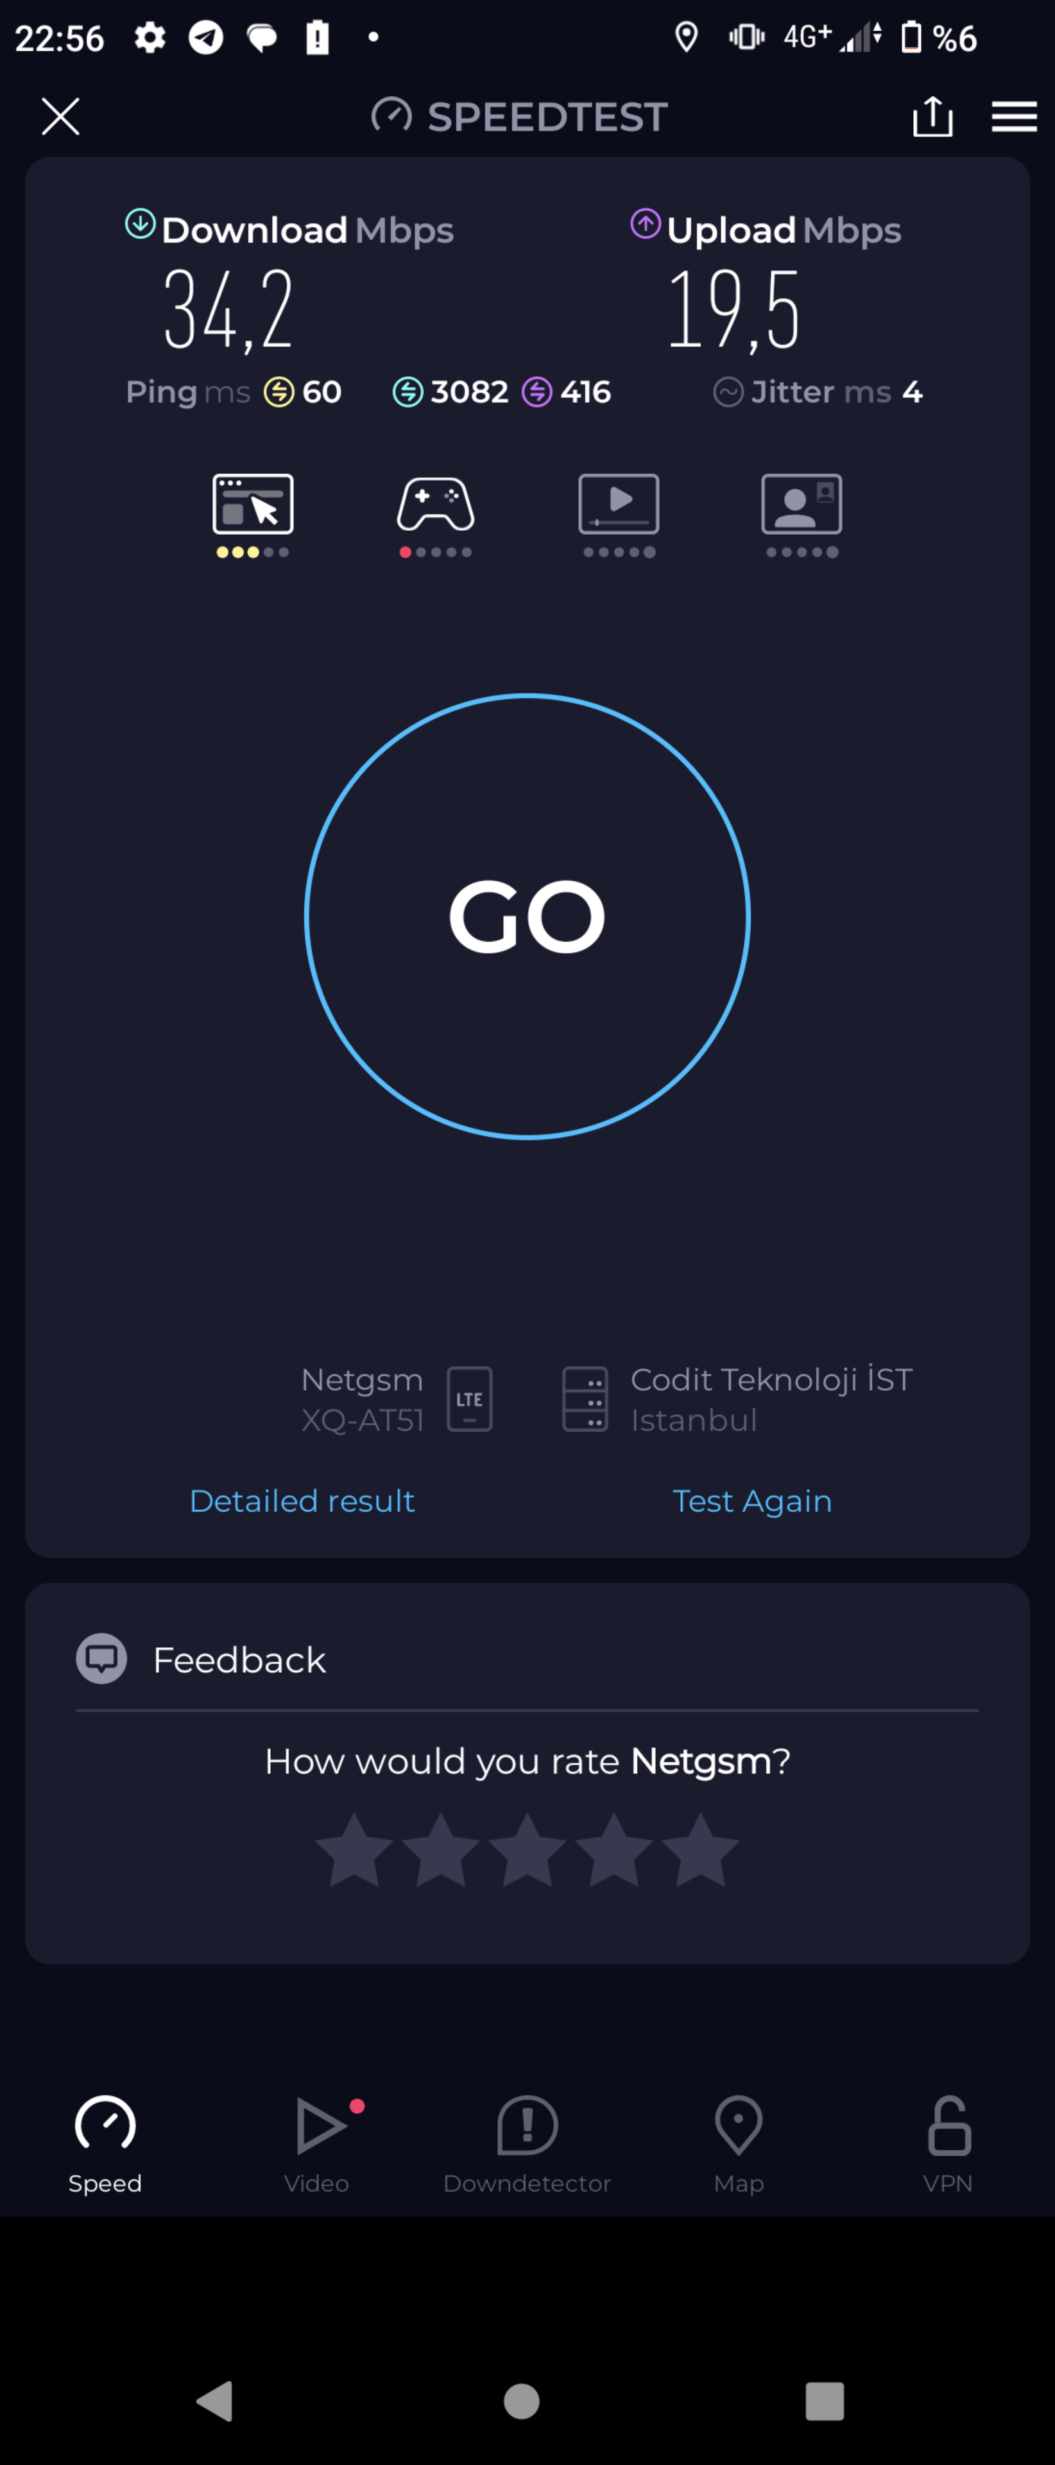1055x2465 pixels.
Task: Share the speed test result
Action: tap(932, 117)
